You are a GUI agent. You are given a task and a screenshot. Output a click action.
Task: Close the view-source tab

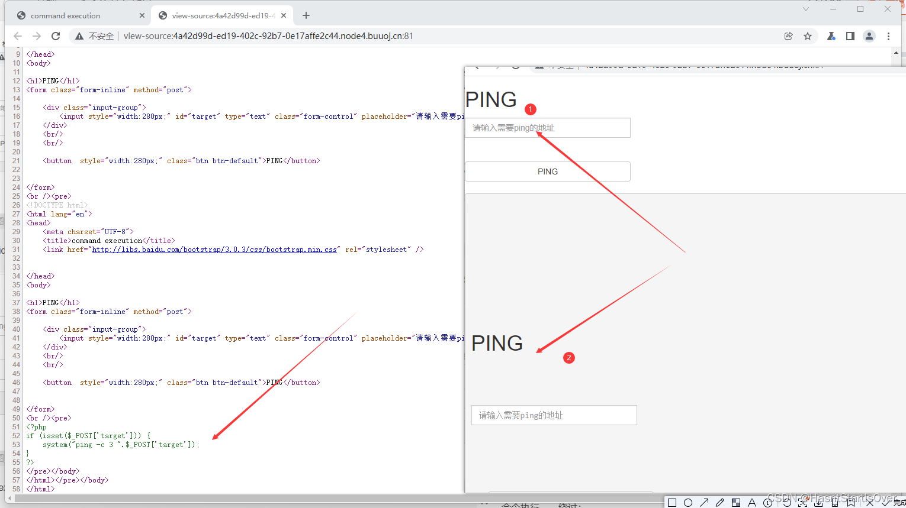(284, 15)
